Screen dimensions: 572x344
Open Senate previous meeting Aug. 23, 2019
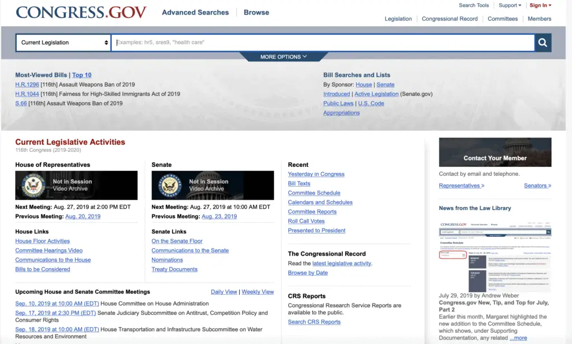tap(219, 217)
